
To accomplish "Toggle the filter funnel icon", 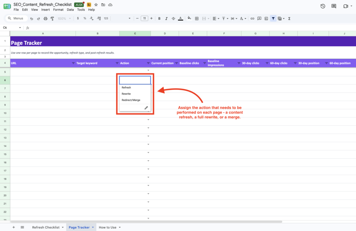I will (x=273, y=19).
